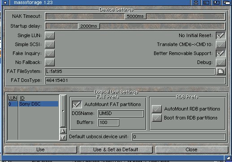Click the NAK Timeout 5000ms slider knob

click(135, 16)
